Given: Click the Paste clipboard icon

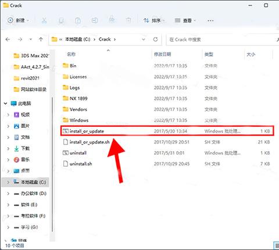Looking at the screenshot, I should point(78,20).
